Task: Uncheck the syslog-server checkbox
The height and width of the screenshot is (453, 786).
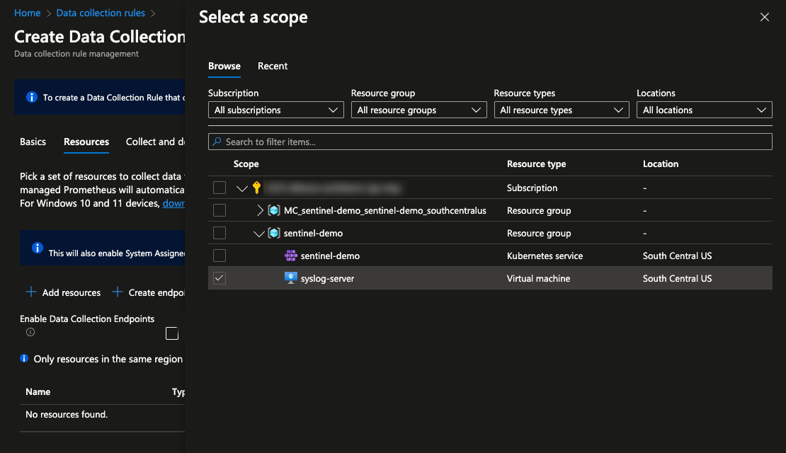Action: click(220, 277)
